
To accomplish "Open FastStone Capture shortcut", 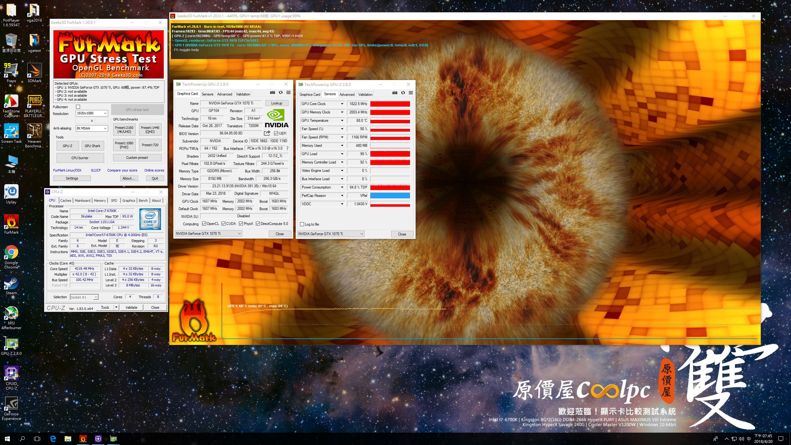I will pos(11,106).
